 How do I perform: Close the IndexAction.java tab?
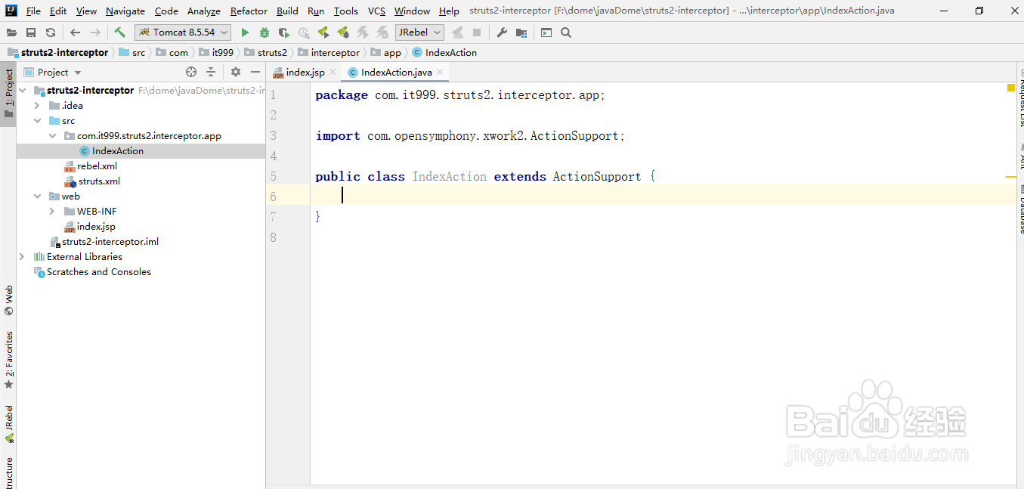pos(441,73)
